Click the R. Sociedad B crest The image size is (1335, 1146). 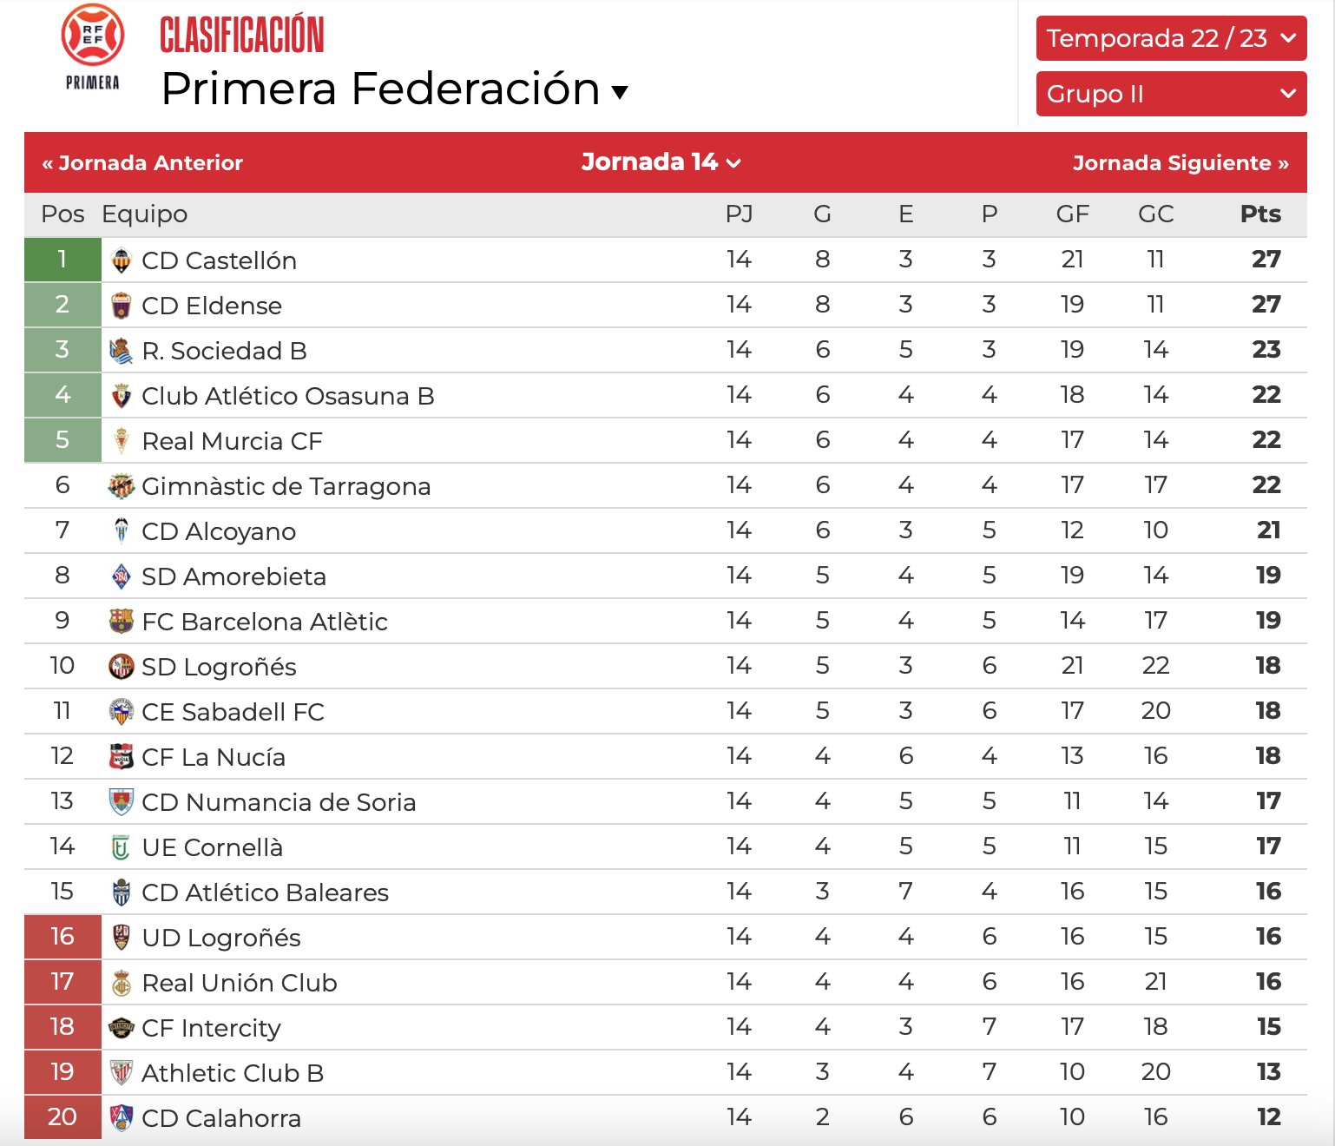[x=122, y=350]
